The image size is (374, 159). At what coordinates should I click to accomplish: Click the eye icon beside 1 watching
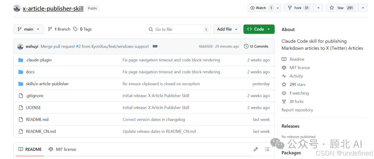click(284, 93)
